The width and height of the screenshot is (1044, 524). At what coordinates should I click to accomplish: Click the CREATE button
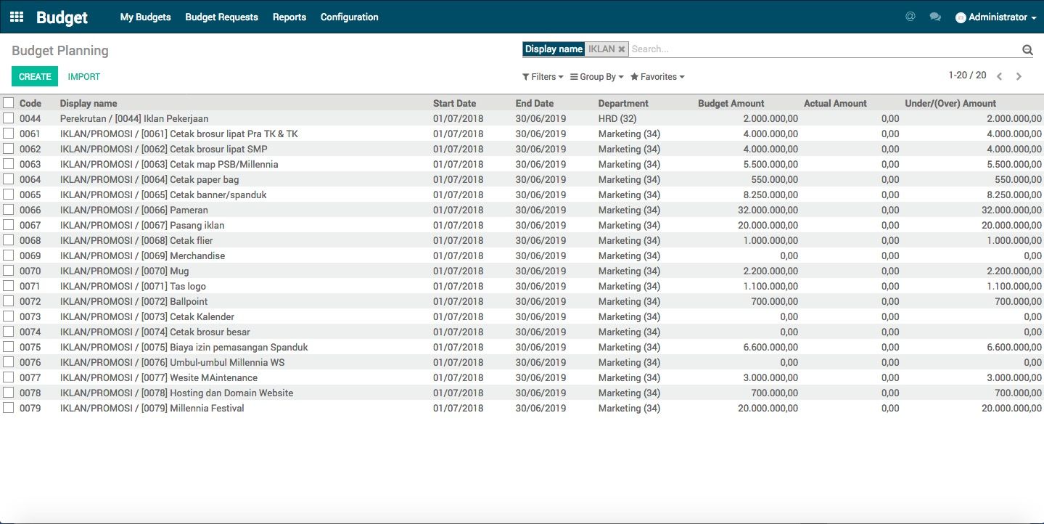click(35, 76)
